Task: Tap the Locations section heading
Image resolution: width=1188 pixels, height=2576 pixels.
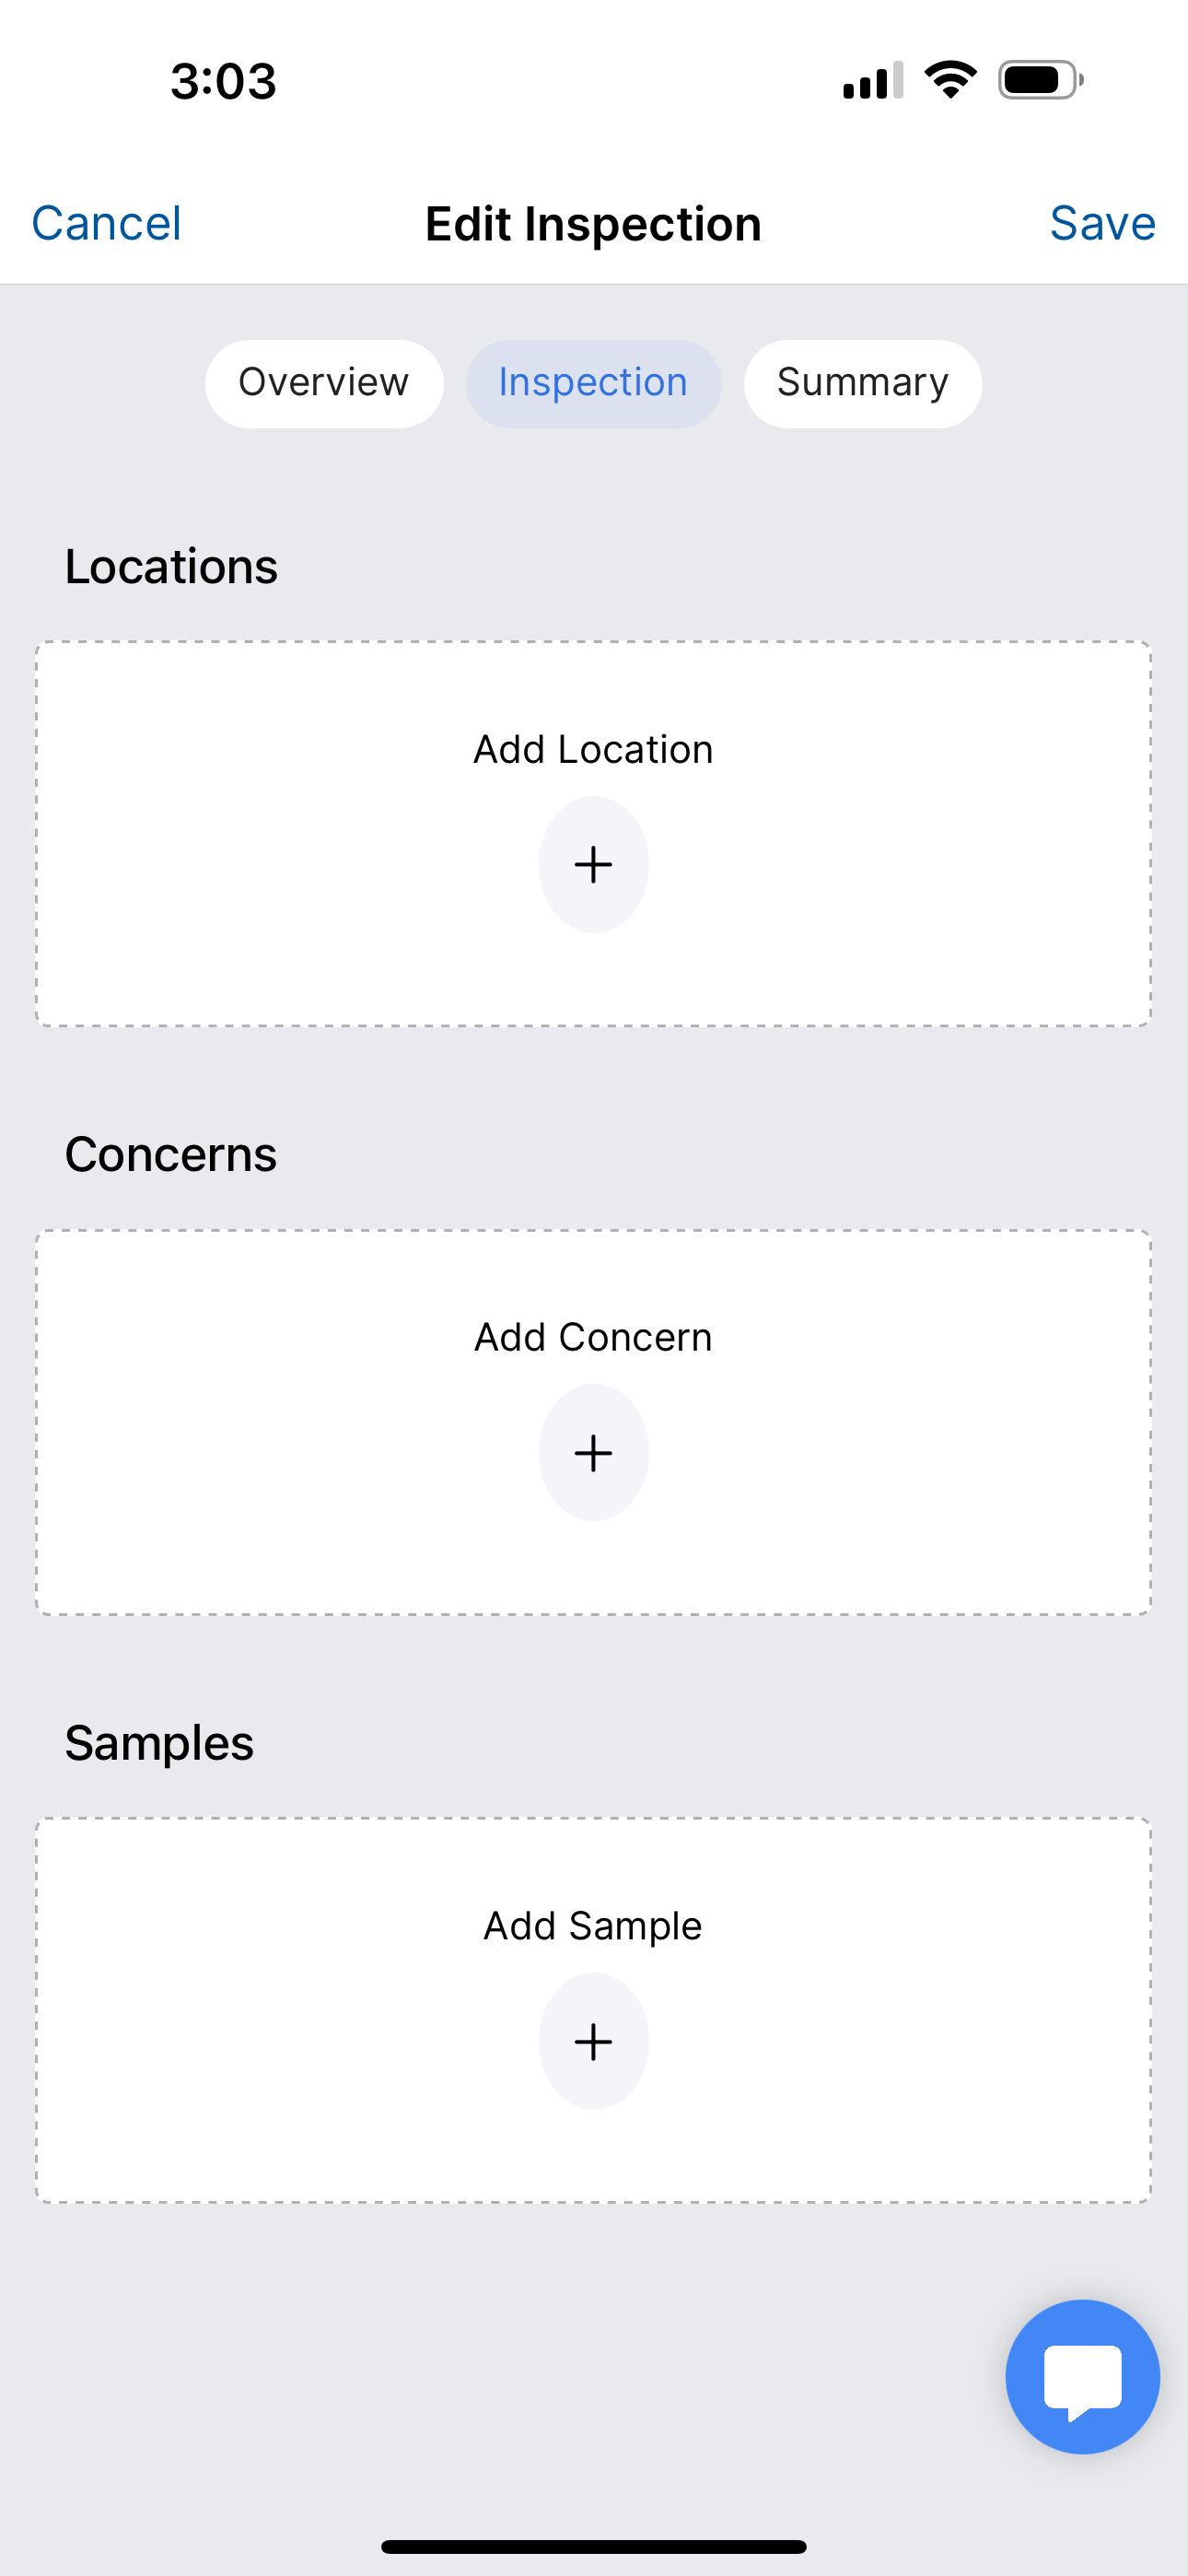Action: click(x=171, y=566)
